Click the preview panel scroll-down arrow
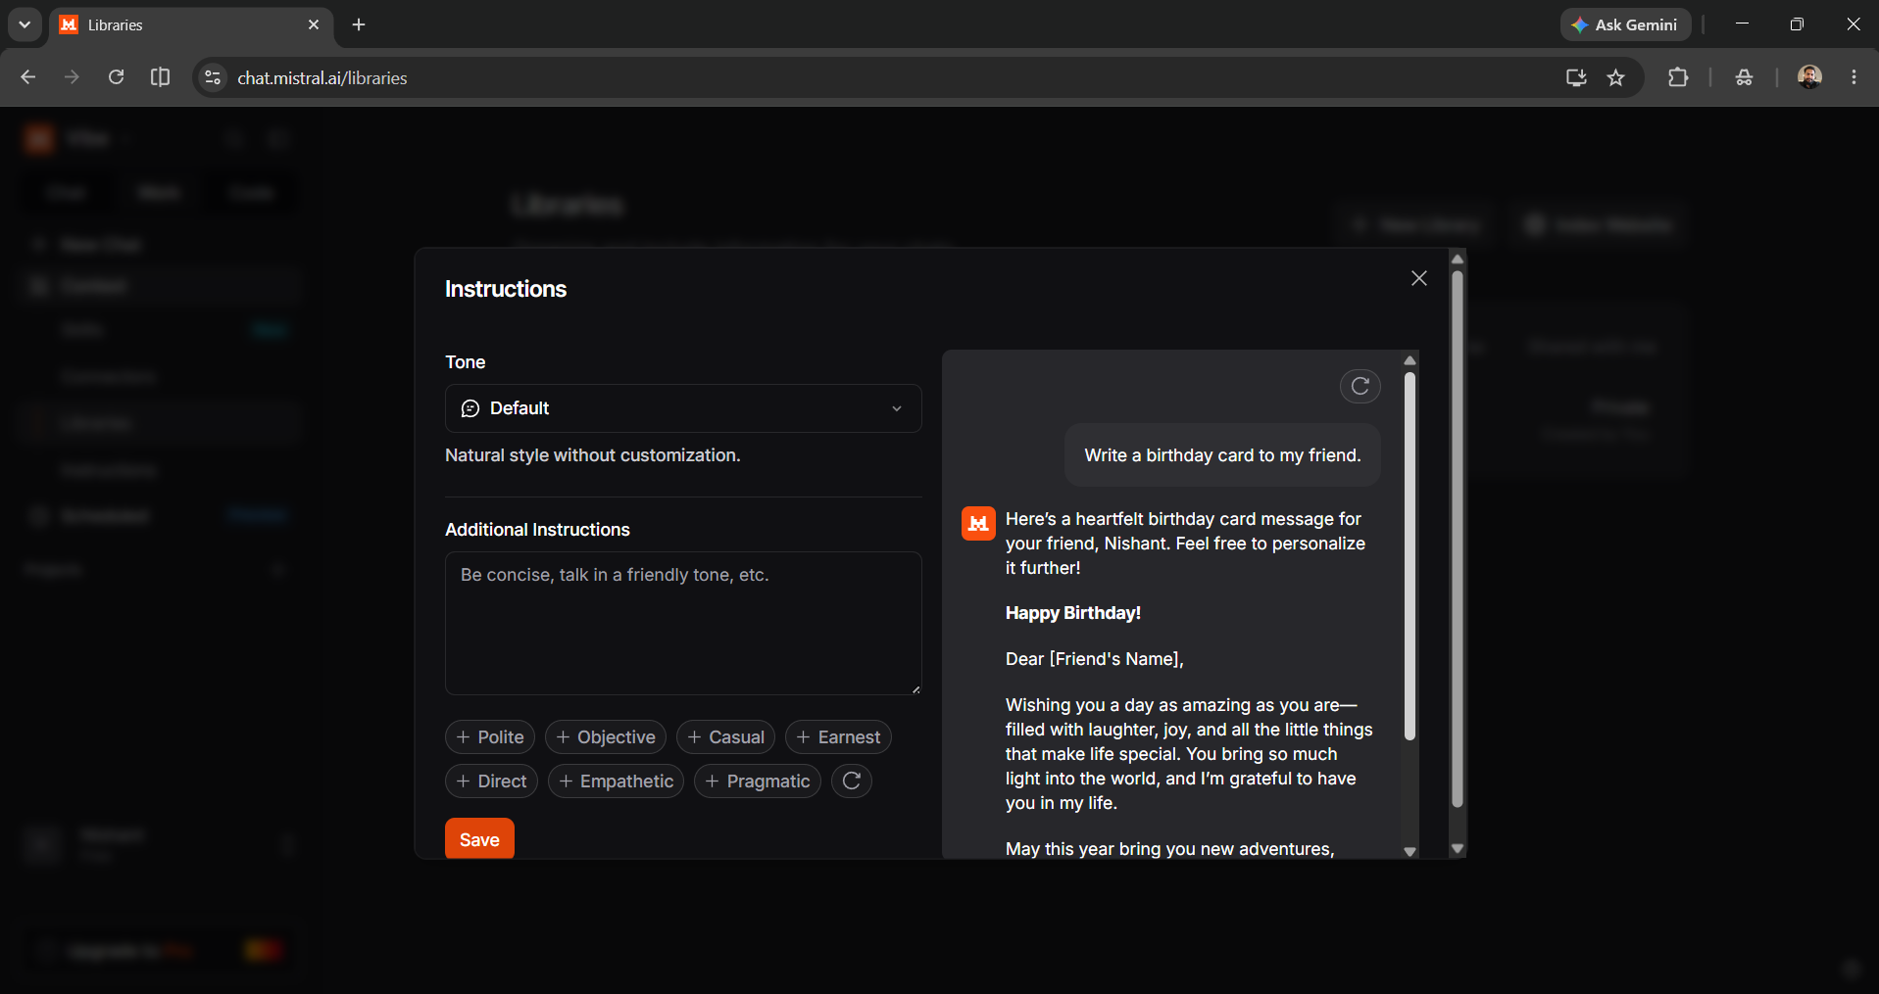 click(1409, 851)
